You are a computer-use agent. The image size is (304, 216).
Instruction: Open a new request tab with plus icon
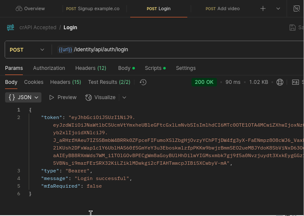(263, 8)
